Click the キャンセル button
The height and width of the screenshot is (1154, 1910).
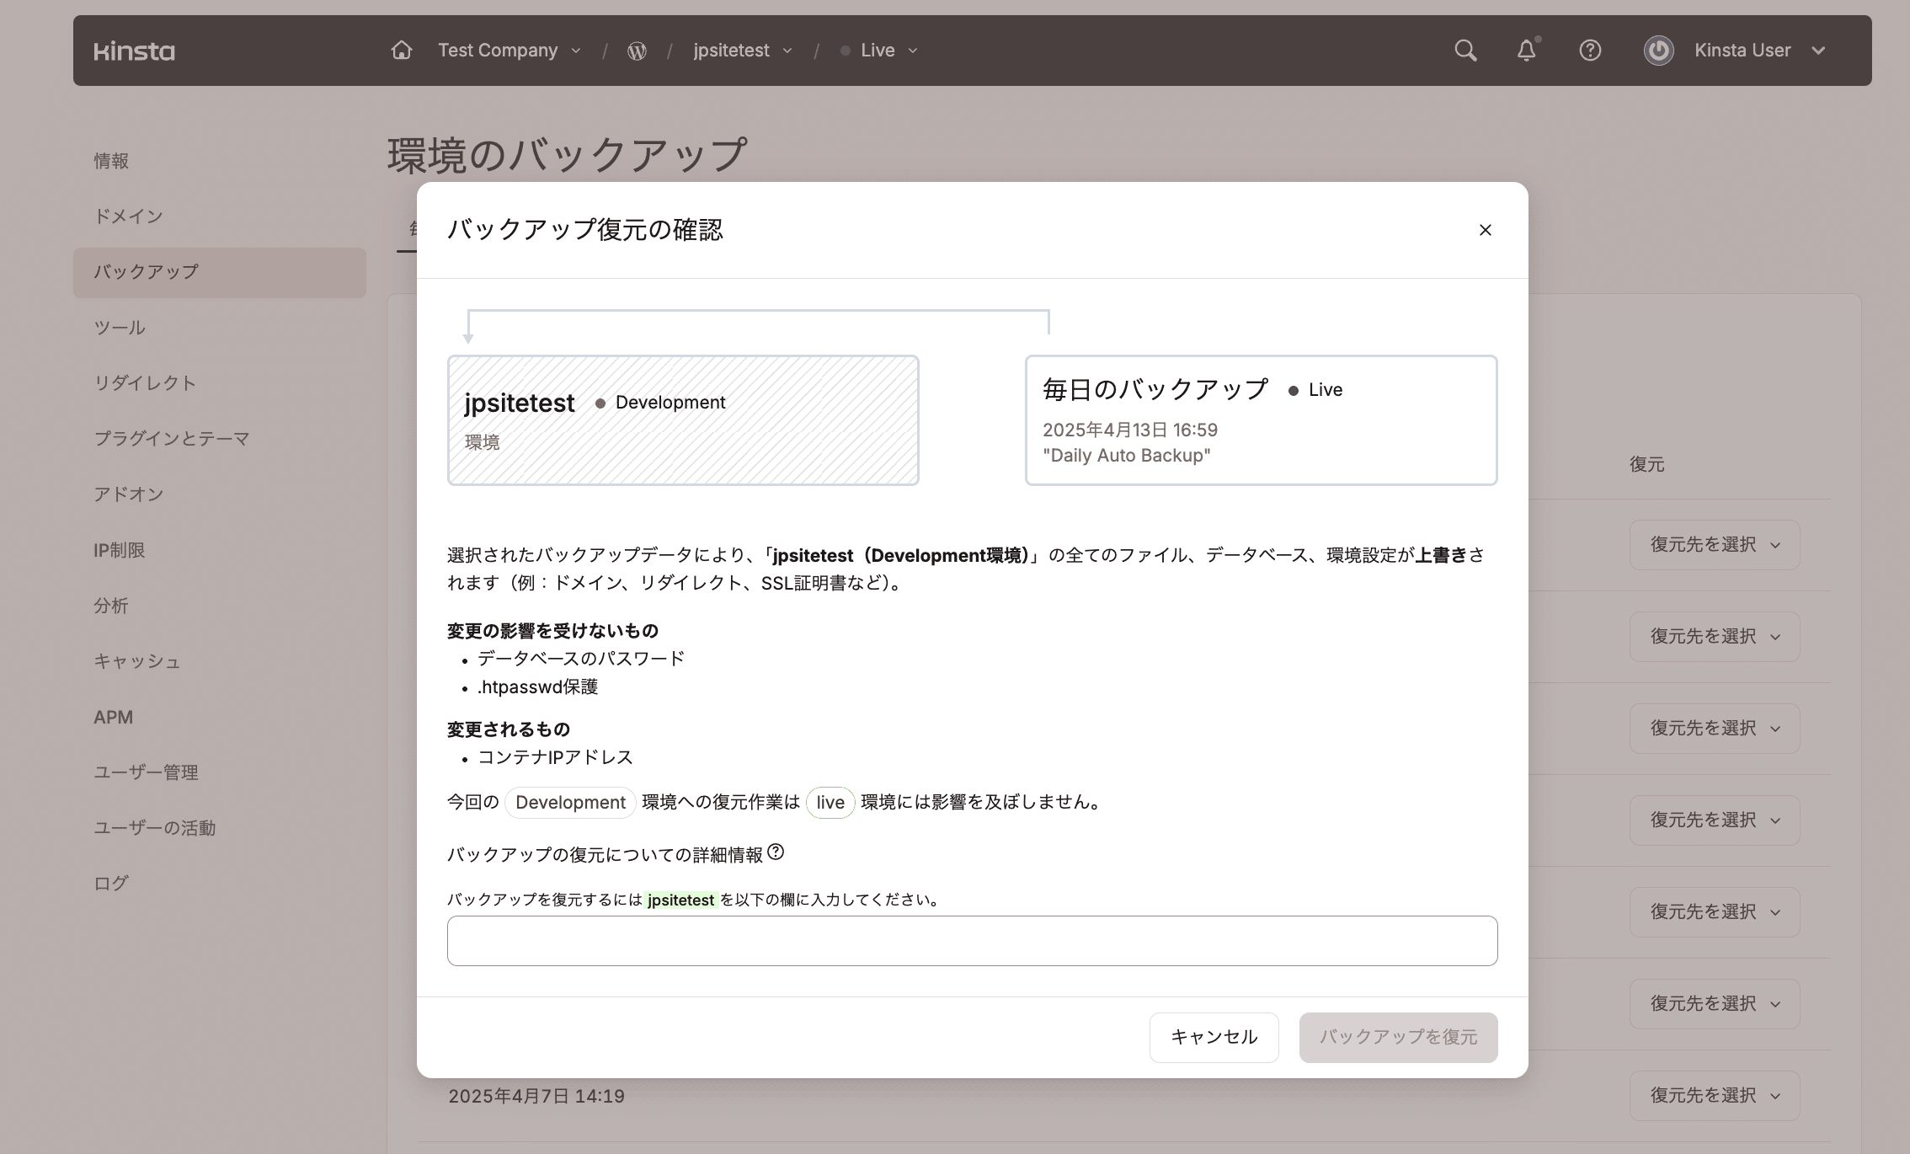click(x=1214, y=1037)
